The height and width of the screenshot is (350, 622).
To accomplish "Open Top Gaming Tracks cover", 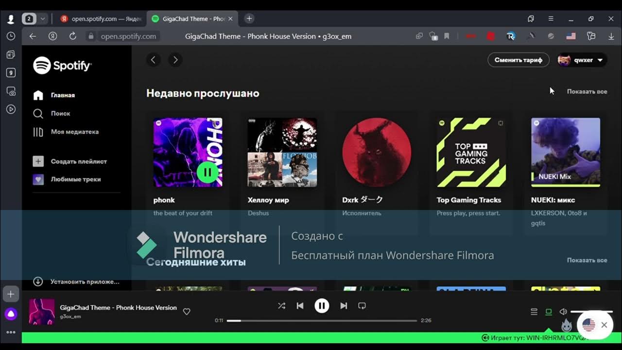I will [471, 152].
